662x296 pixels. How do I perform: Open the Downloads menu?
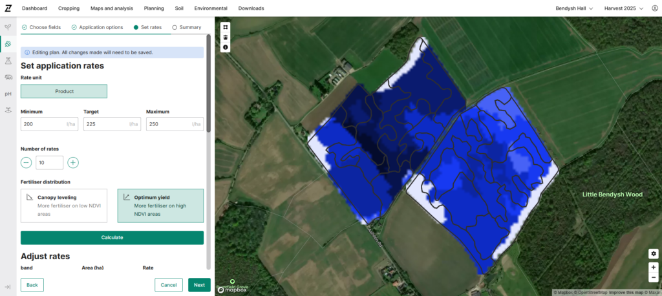pyautogui.click(x=251, y=8)
